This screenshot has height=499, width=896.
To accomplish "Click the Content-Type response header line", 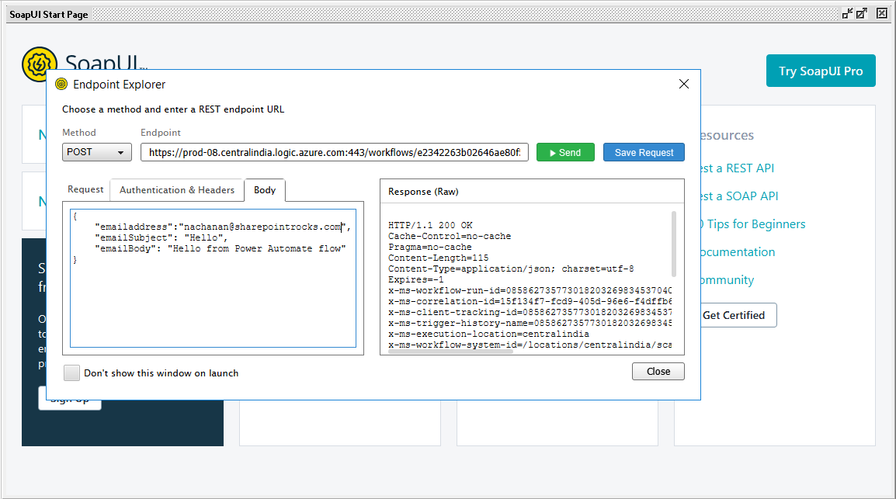I will [511, 269].
